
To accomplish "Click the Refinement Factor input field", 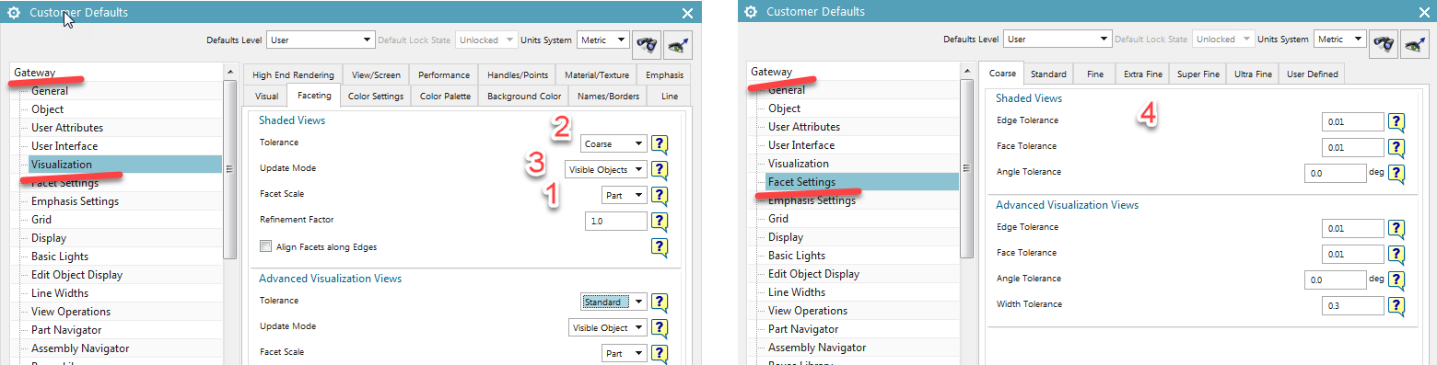I will pos(616,221).
